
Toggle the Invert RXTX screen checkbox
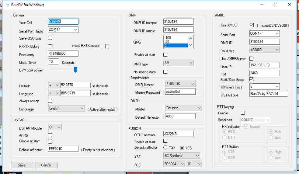pos(107,46)
